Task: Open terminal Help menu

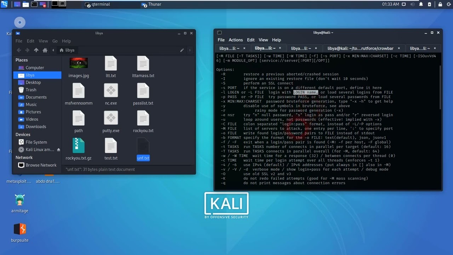Action: 276,40
